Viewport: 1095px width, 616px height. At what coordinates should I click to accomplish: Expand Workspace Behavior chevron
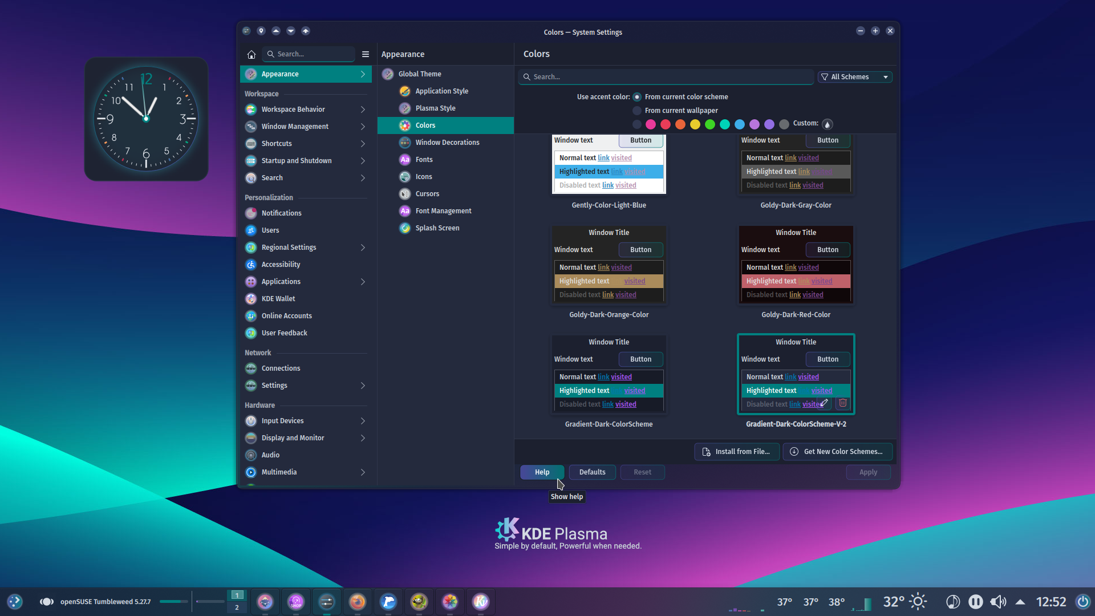(363, 110)
